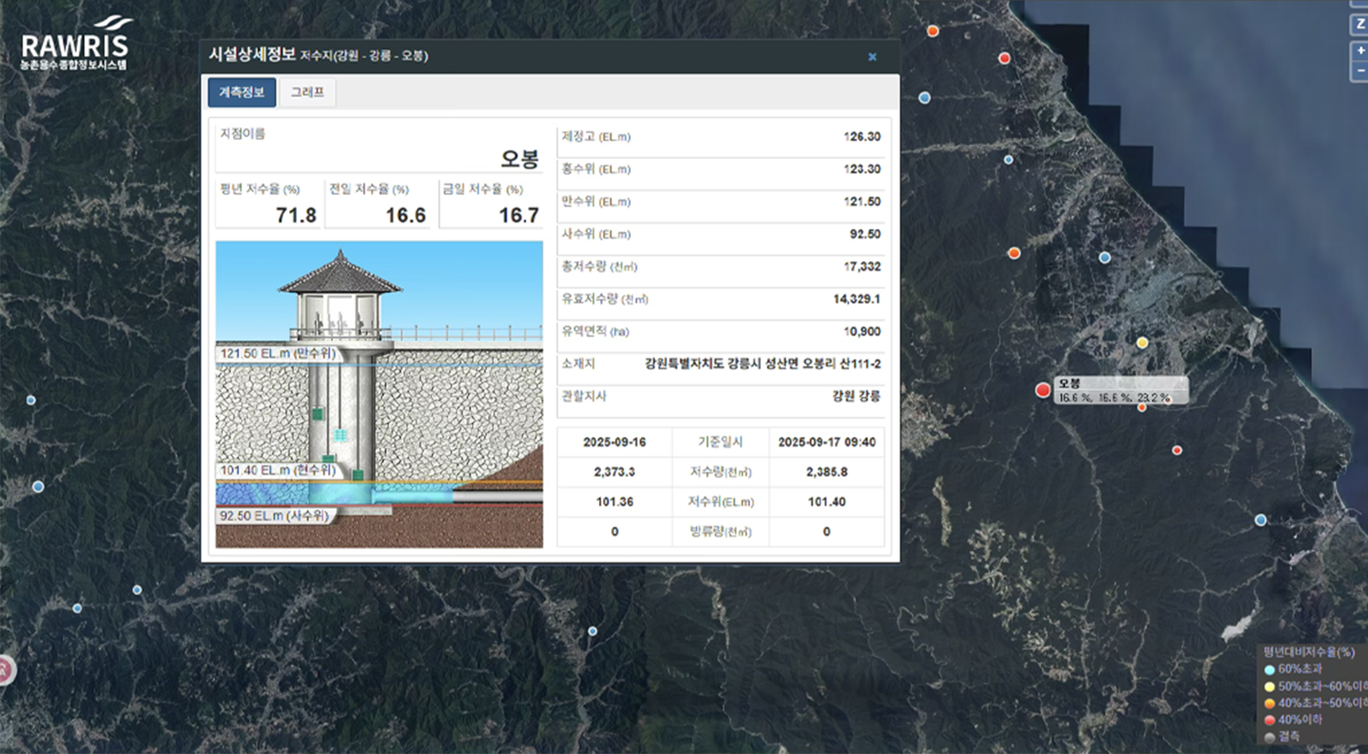Zoom in the map with plus button
This screenshot has width=1368, height=754.
1360,50
